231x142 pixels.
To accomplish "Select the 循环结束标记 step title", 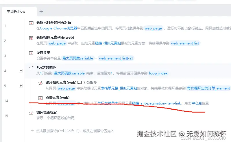I will (x=47, y=113).
